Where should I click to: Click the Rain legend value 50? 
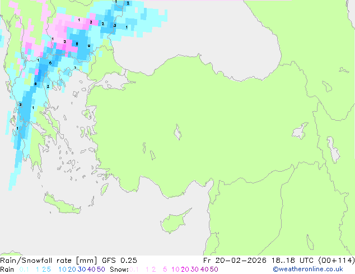coord(101,270)
